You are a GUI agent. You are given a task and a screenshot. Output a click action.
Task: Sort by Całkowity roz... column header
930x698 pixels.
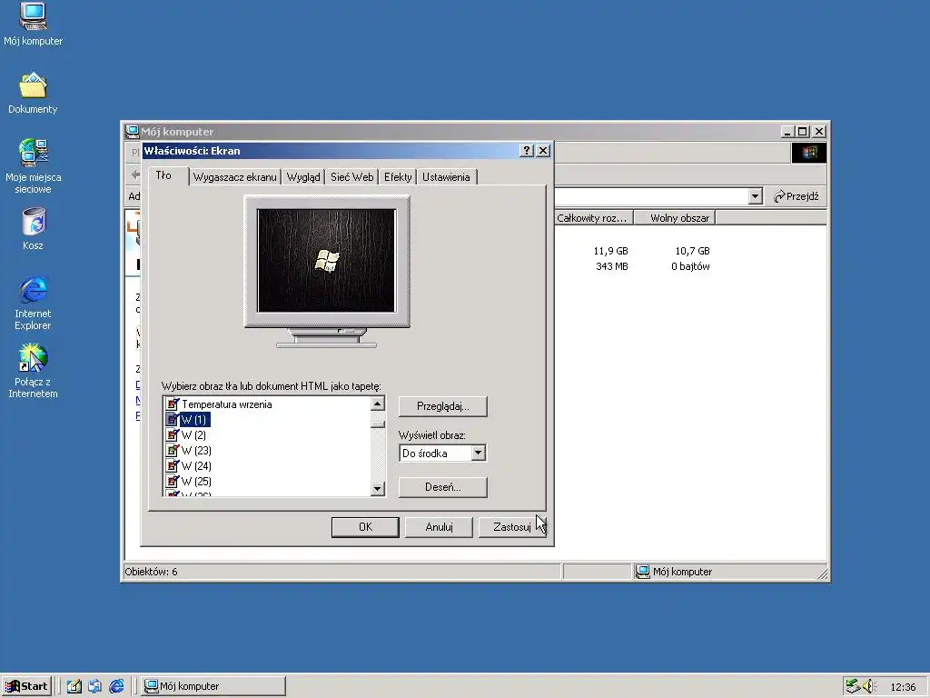click(594, 218)
